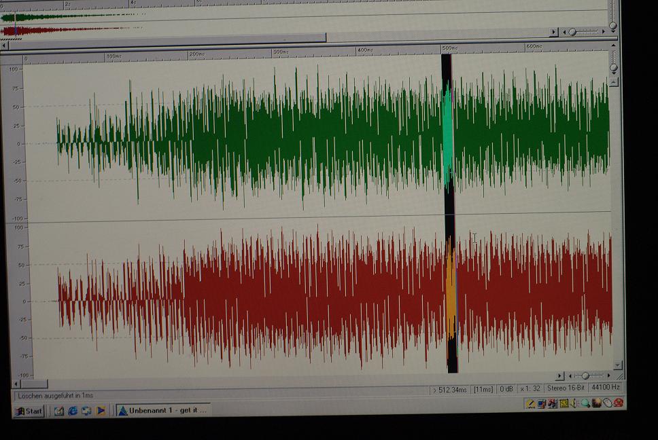
Task: Click the '512.34ms' position status field
Action: [x=450, y=390]
